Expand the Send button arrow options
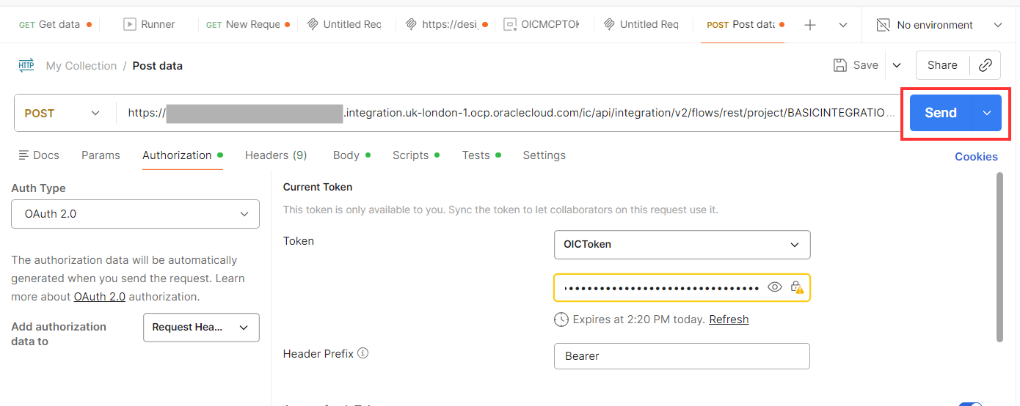1020x406 pixels. (987, 113)
